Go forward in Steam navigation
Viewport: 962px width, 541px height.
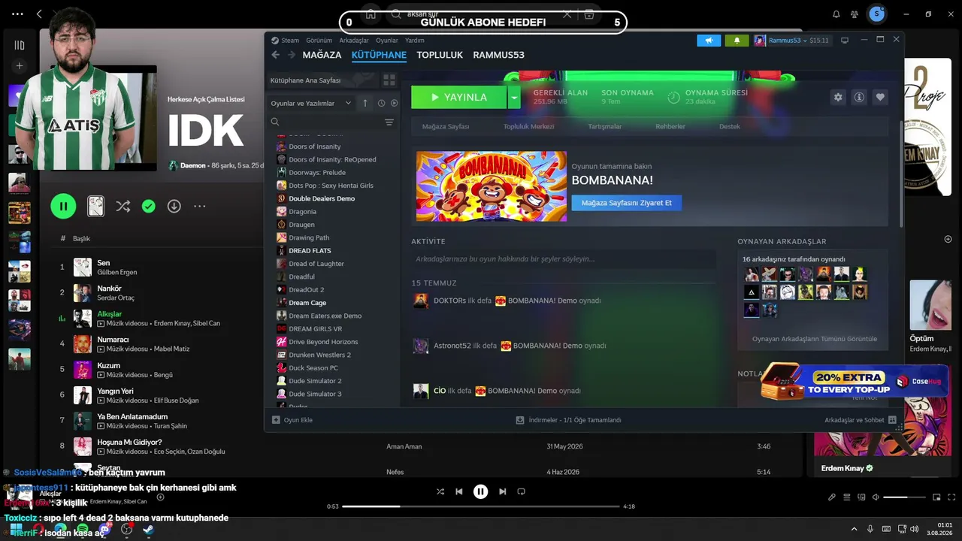(290, 55)
